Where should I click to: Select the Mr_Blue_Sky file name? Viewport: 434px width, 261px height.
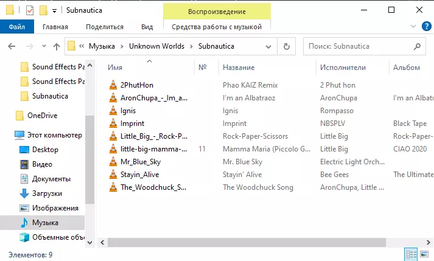pyautogui.click(x=141, y=162)
